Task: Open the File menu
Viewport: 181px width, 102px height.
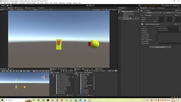Action: [x=1, y=3]
